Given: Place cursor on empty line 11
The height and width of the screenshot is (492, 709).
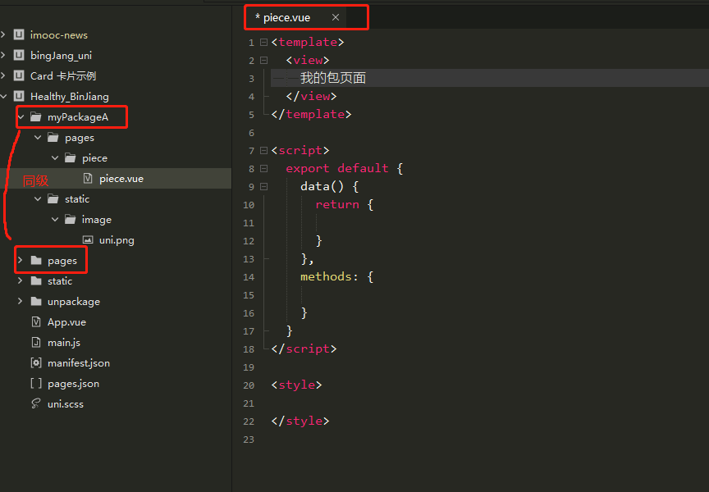Looking at the screenshot, I should click(488, 223).
